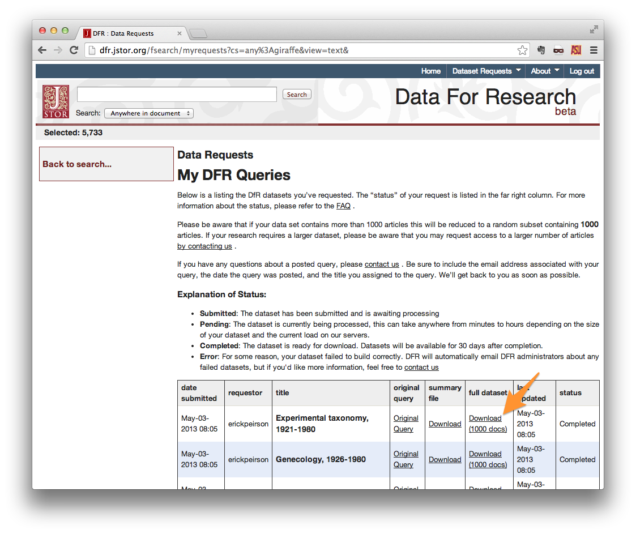The width and height of the screenshot is (636, 534).
Task: Expand the About menu
Action: pos(545,71)
